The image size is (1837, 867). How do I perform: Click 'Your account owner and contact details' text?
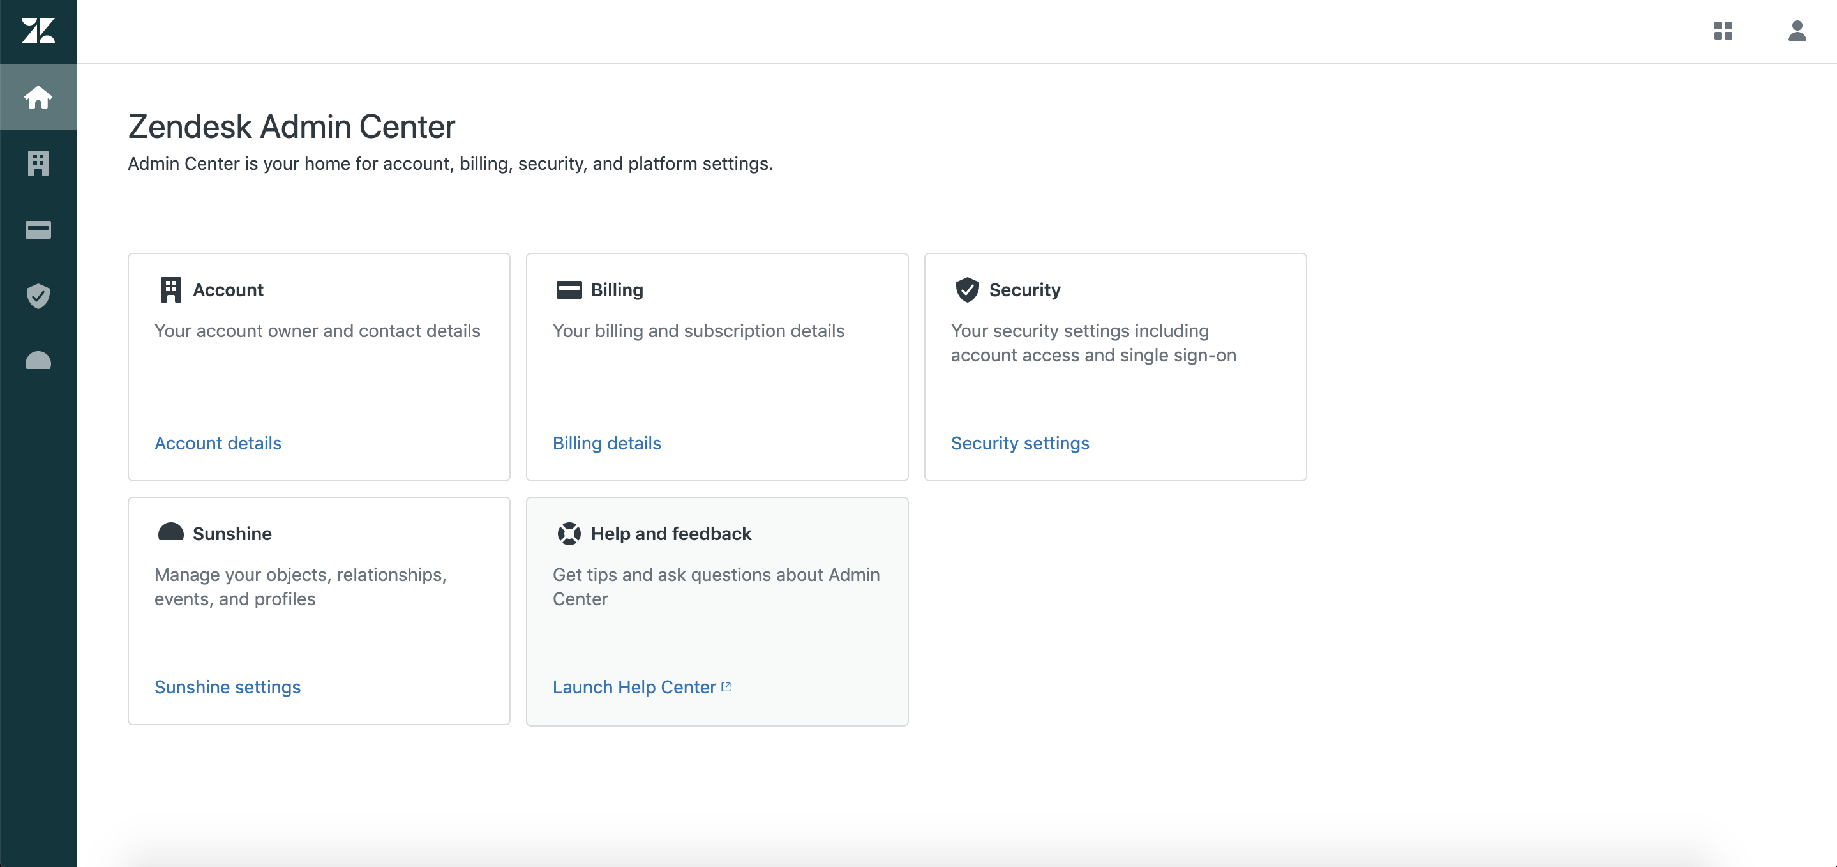[317, 331]
